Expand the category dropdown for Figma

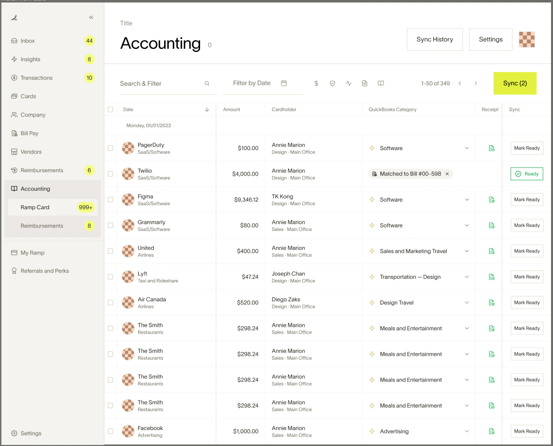click(467, 200)
